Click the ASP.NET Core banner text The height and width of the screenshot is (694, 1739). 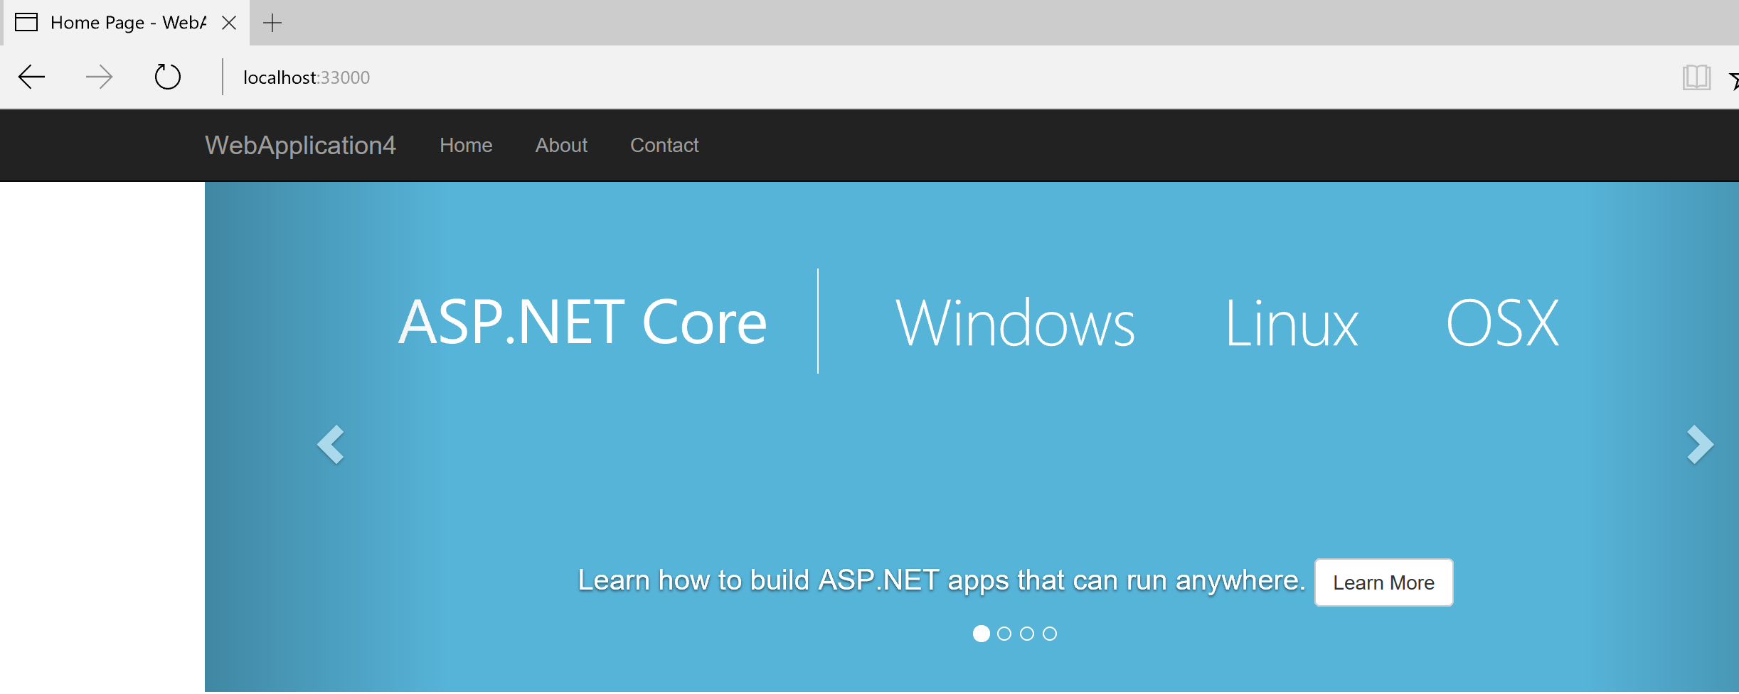(x=583, y=322)
